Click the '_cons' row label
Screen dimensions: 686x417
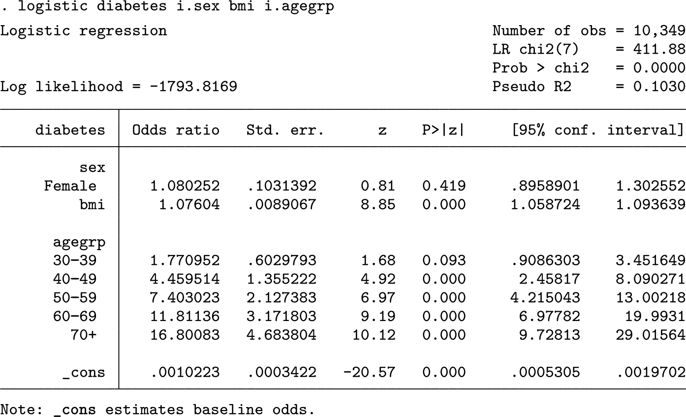point(84,372)
